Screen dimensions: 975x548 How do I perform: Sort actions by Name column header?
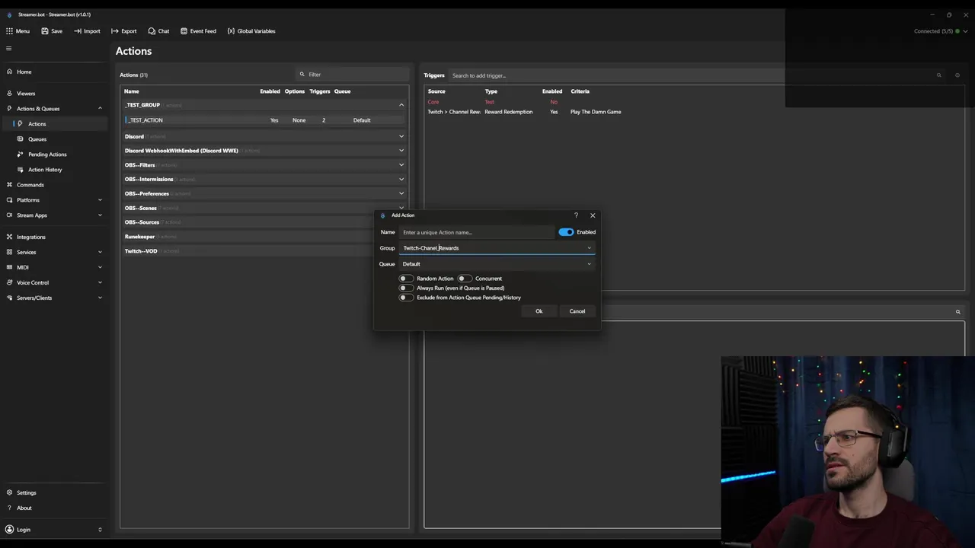(x=132, y=91)
